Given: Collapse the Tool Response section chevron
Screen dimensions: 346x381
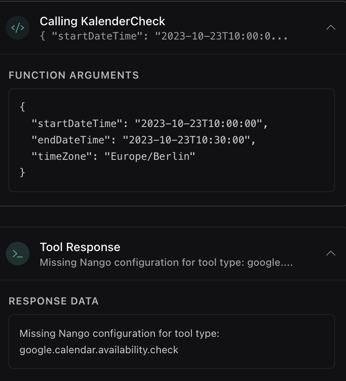Looking at the screenshot, I should pos(331,253).
